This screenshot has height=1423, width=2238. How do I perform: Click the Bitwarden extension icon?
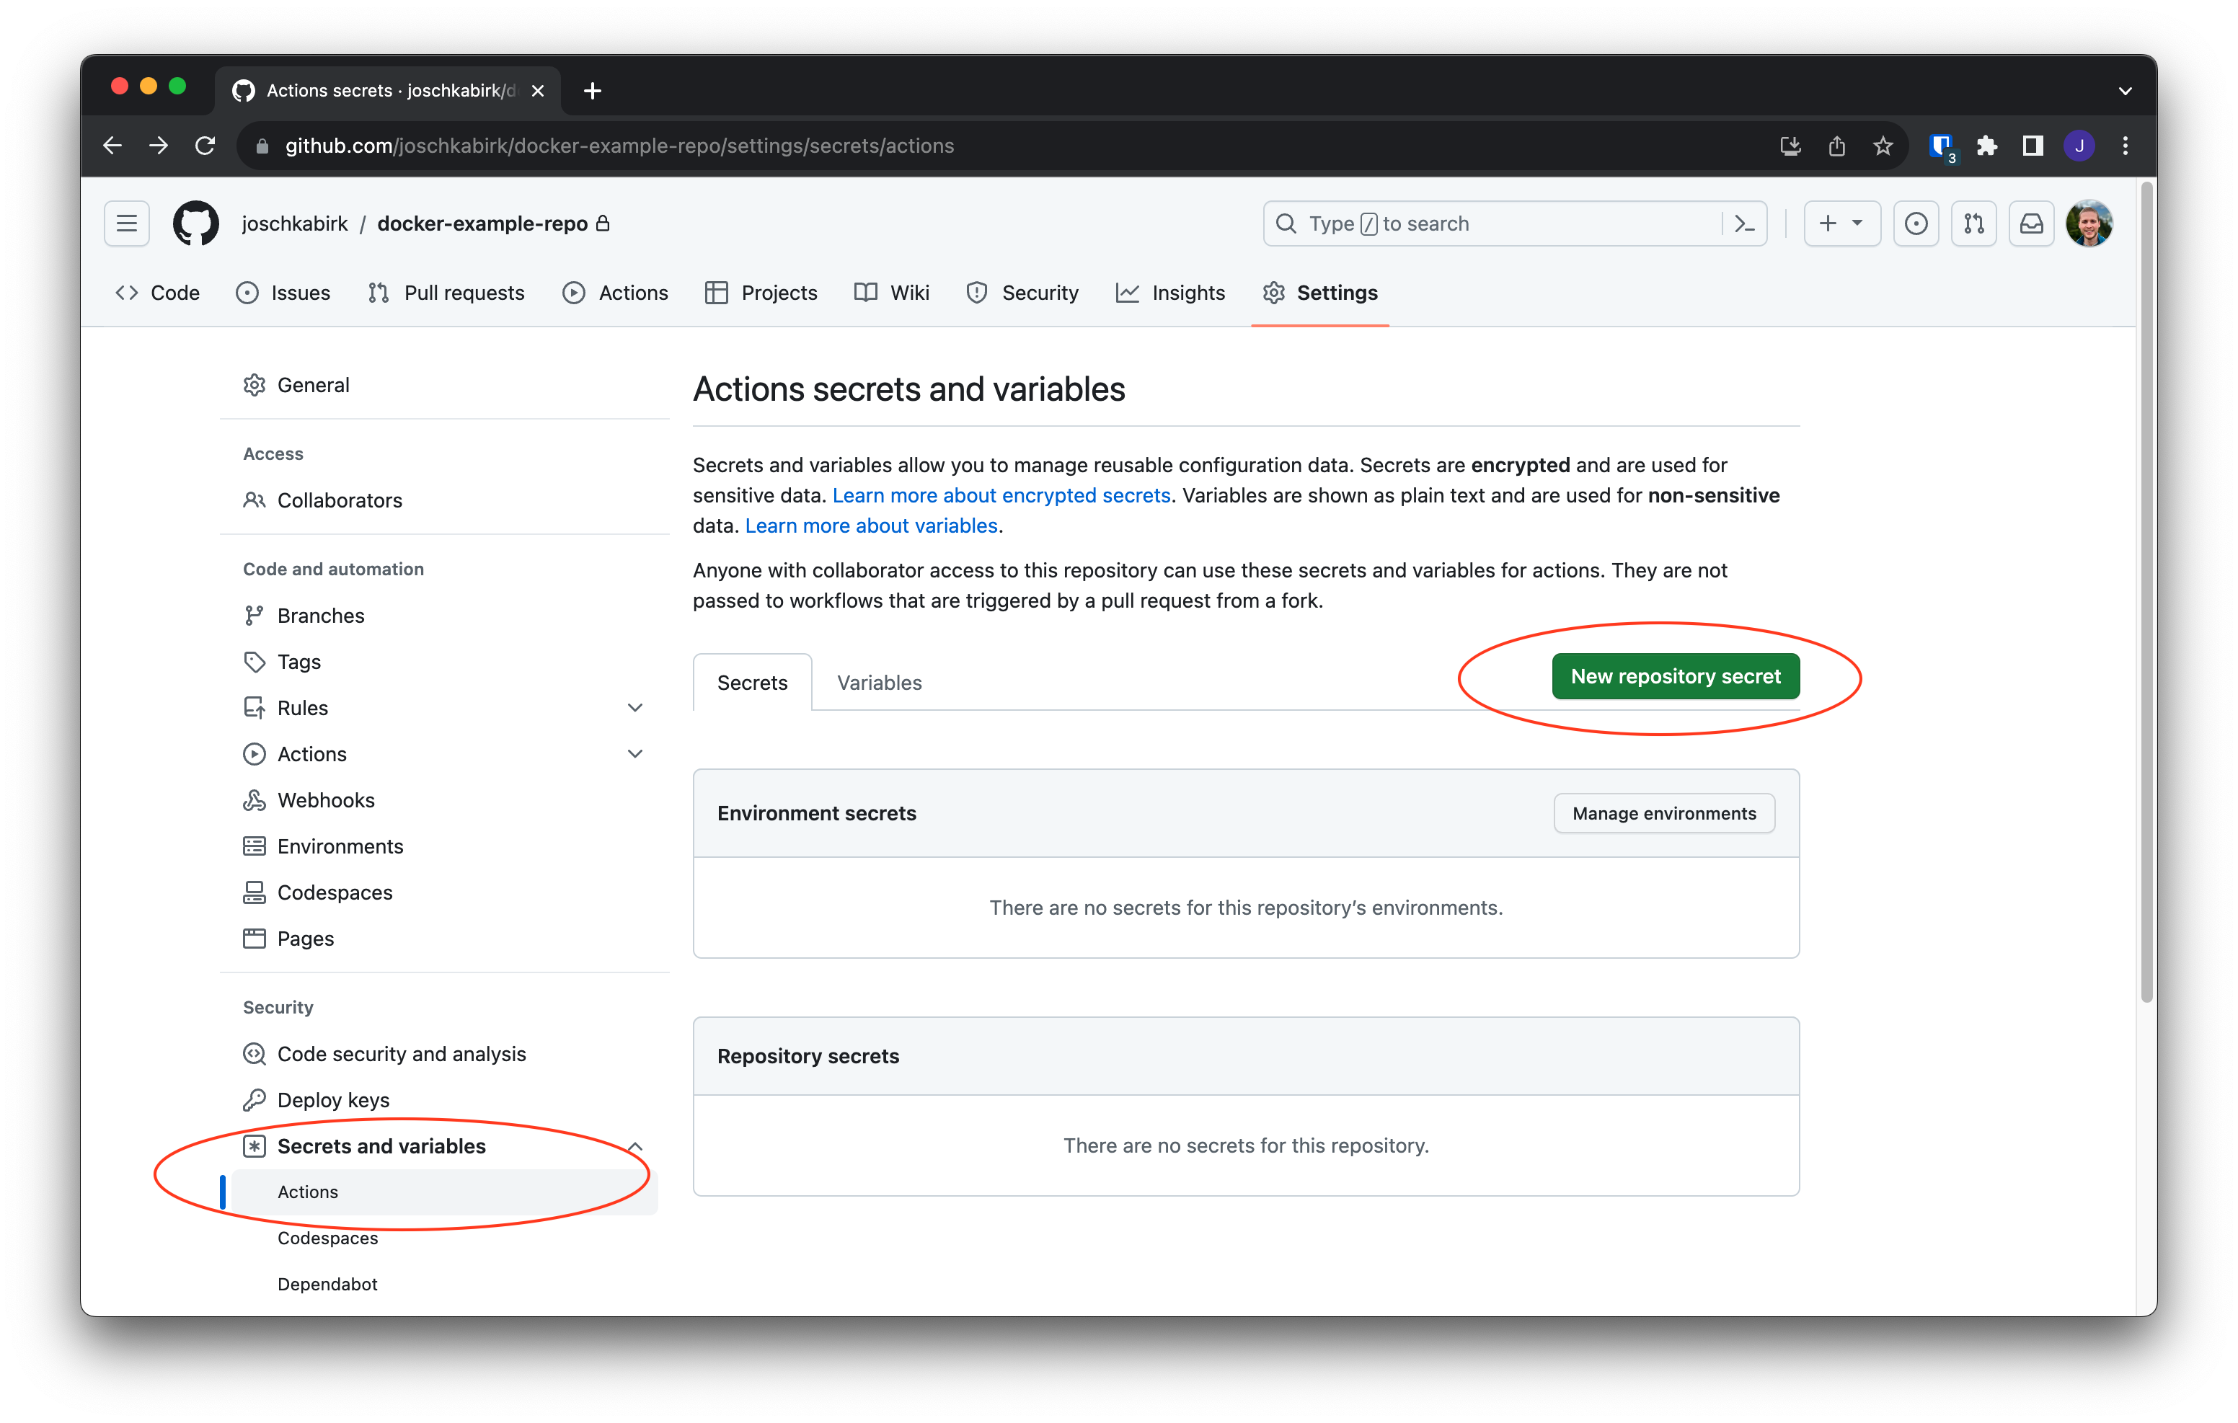(1941, 146)
